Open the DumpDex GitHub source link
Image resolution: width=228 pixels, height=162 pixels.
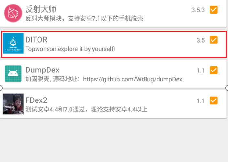tap(133, 79)
